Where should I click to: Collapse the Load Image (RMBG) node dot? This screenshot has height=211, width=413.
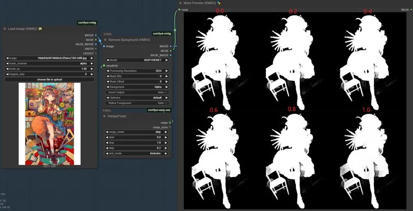click(5, 29)
